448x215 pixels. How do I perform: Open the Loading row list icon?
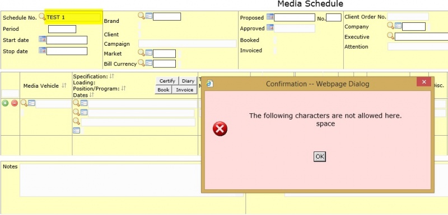(x=83, y=112)
